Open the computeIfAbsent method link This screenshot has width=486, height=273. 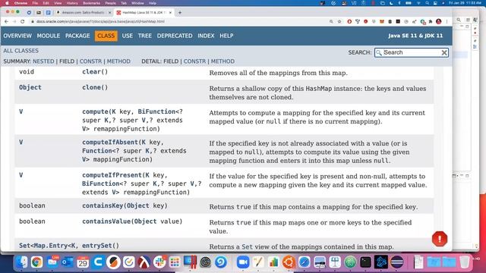coord(109,142)
